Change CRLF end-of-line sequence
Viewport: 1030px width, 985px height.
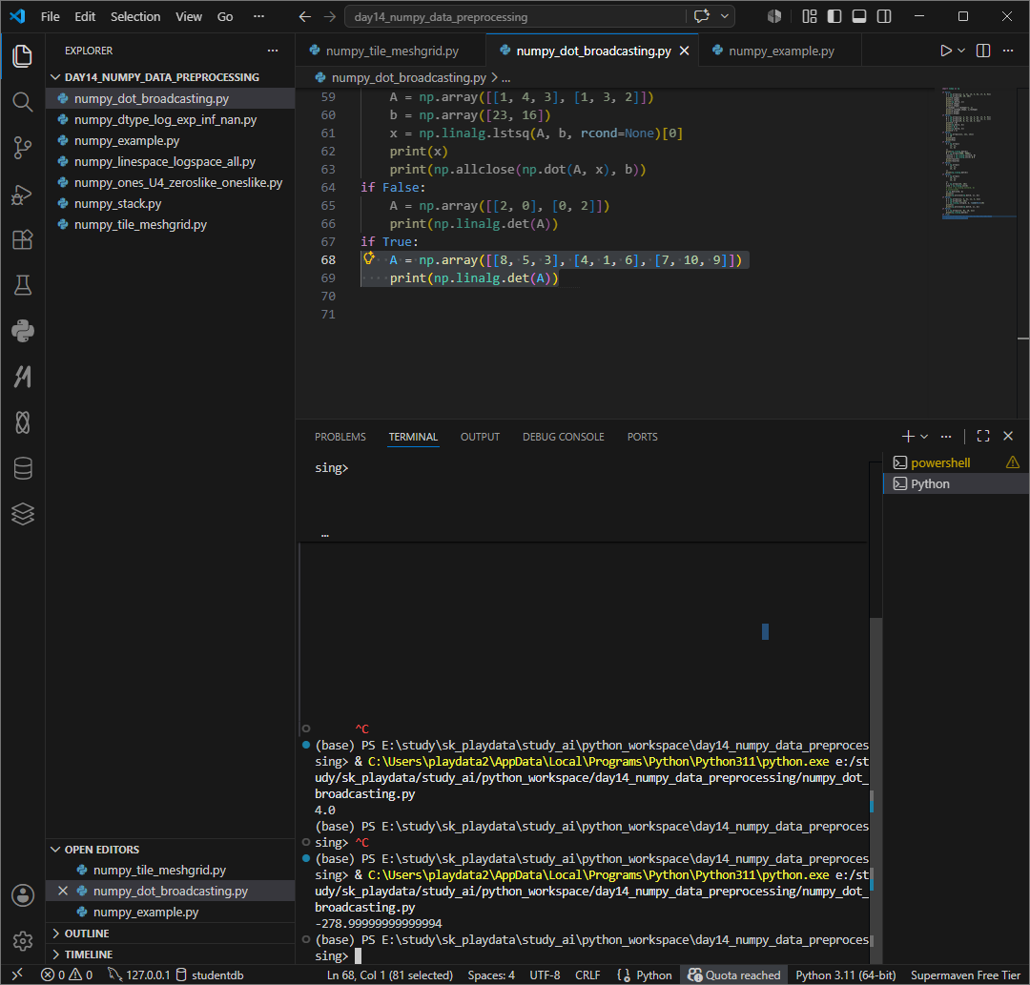[587, 975]
